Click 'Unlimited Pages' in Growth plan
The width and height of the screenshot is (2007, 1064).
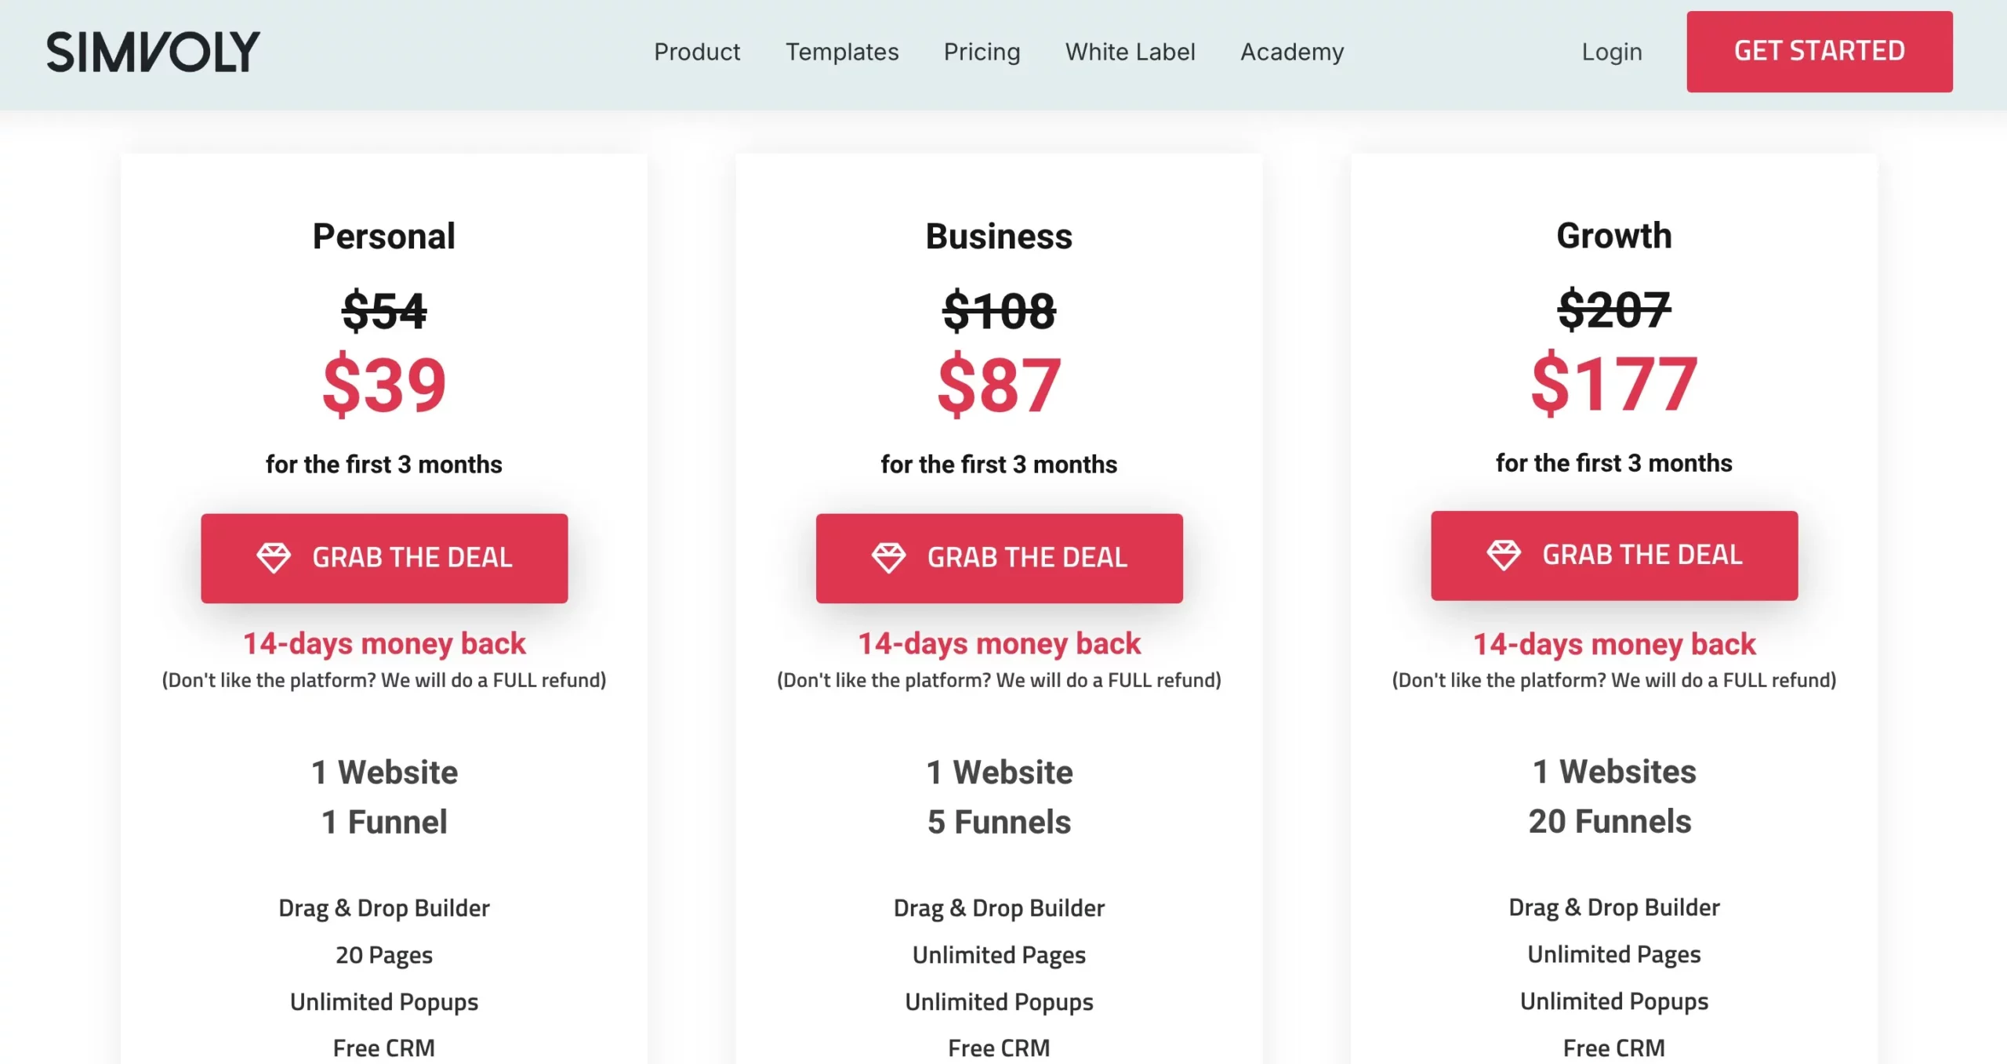1614,954
